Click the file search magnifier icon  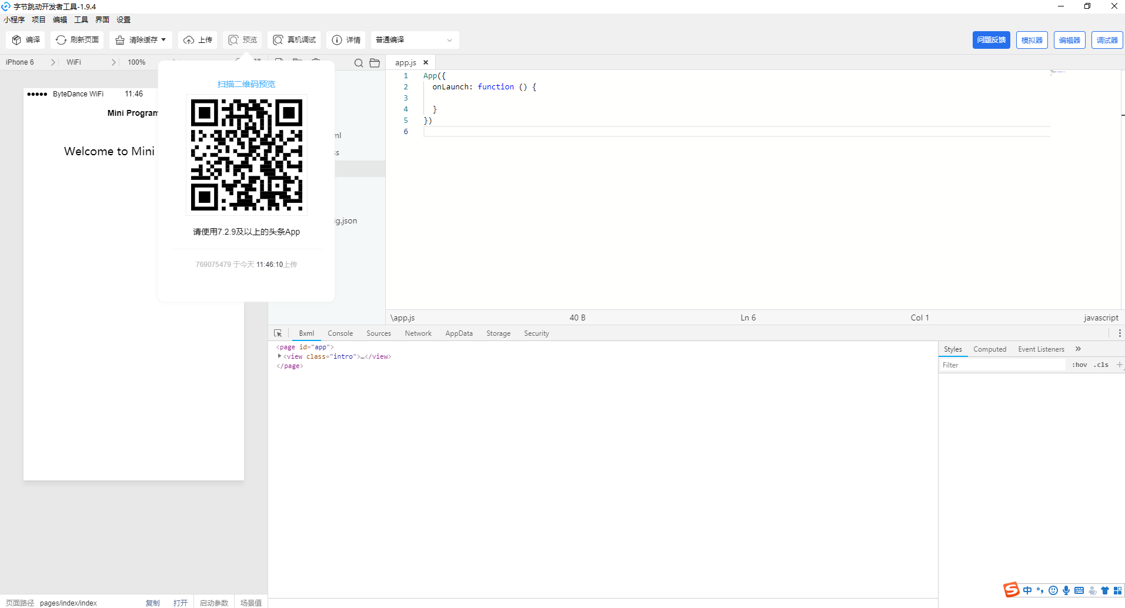tap(359, 63)
